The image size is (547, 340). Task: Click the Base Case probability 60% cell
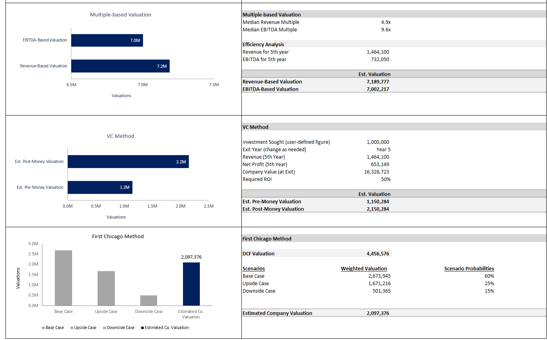489,276
